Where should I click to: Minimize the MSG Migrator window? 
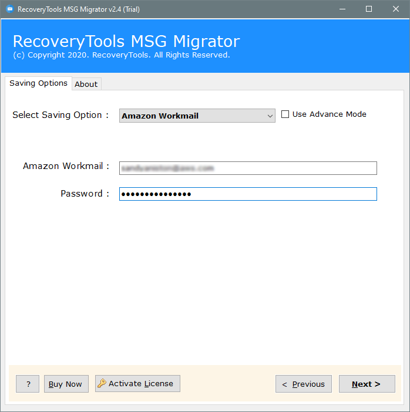342,9
